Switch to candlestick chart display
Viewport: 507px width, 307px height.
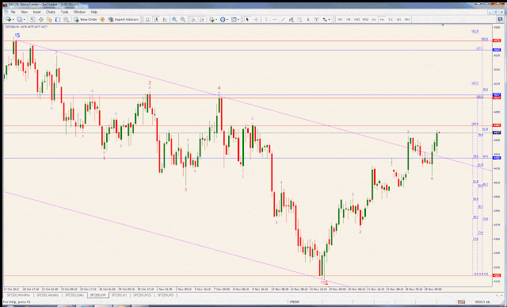(x=157, y=19)
